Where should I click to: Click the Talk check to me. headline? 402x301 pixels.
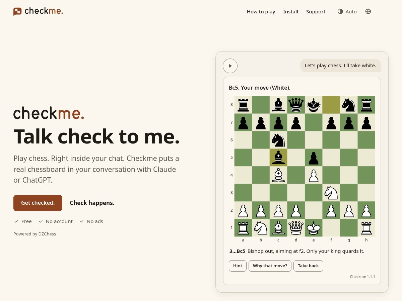click(96, 136)
